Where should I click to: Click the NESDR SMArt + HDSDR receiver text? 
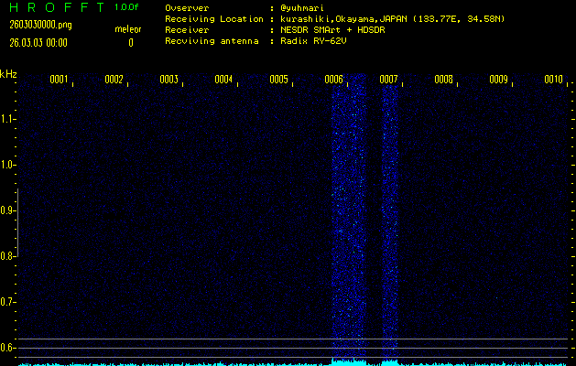tap(335, 29)
